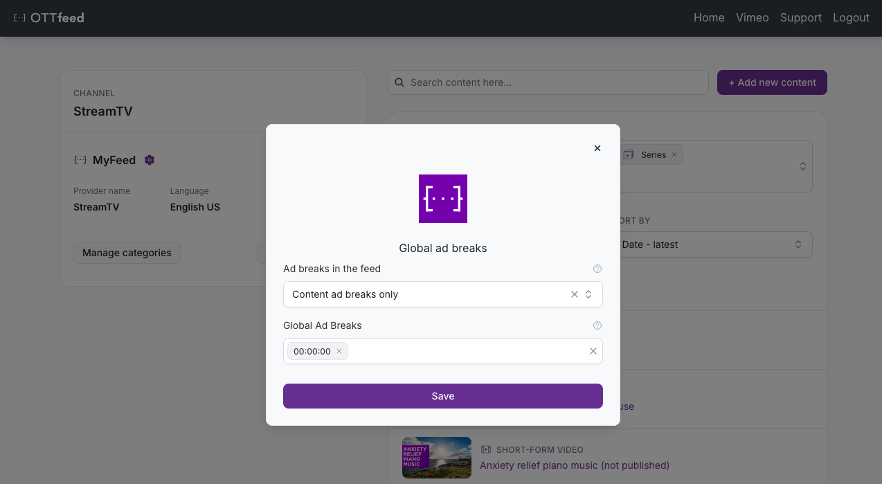Open Anxiety relief piano music video link

(575, 465)
